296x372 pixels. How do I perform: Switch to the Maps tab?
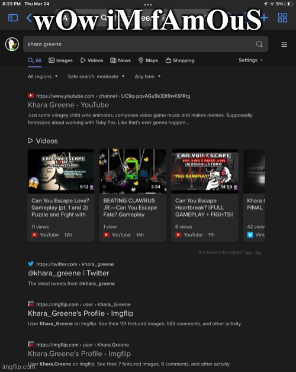point(148,60)
